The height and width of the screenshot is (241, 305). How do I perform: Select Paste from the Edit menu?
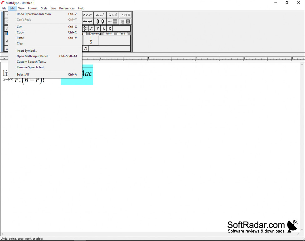click(x=45, y=38)
